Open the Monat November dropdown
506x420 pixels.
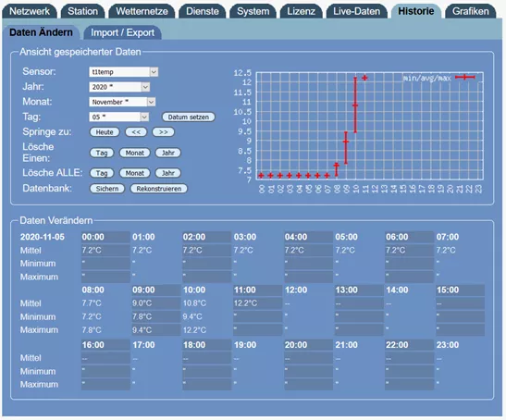[x=122, y=102]
